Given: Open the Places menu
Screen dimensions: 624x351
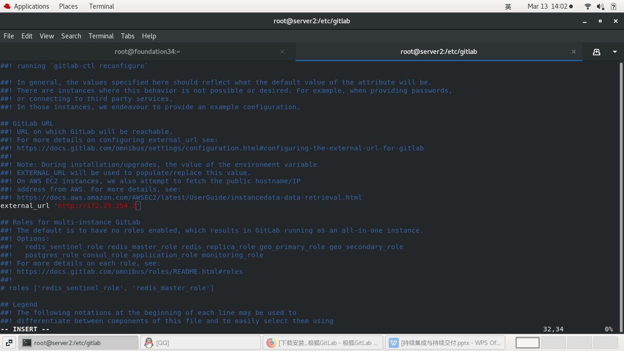Looking at the screenshot, I should point(69,6).
